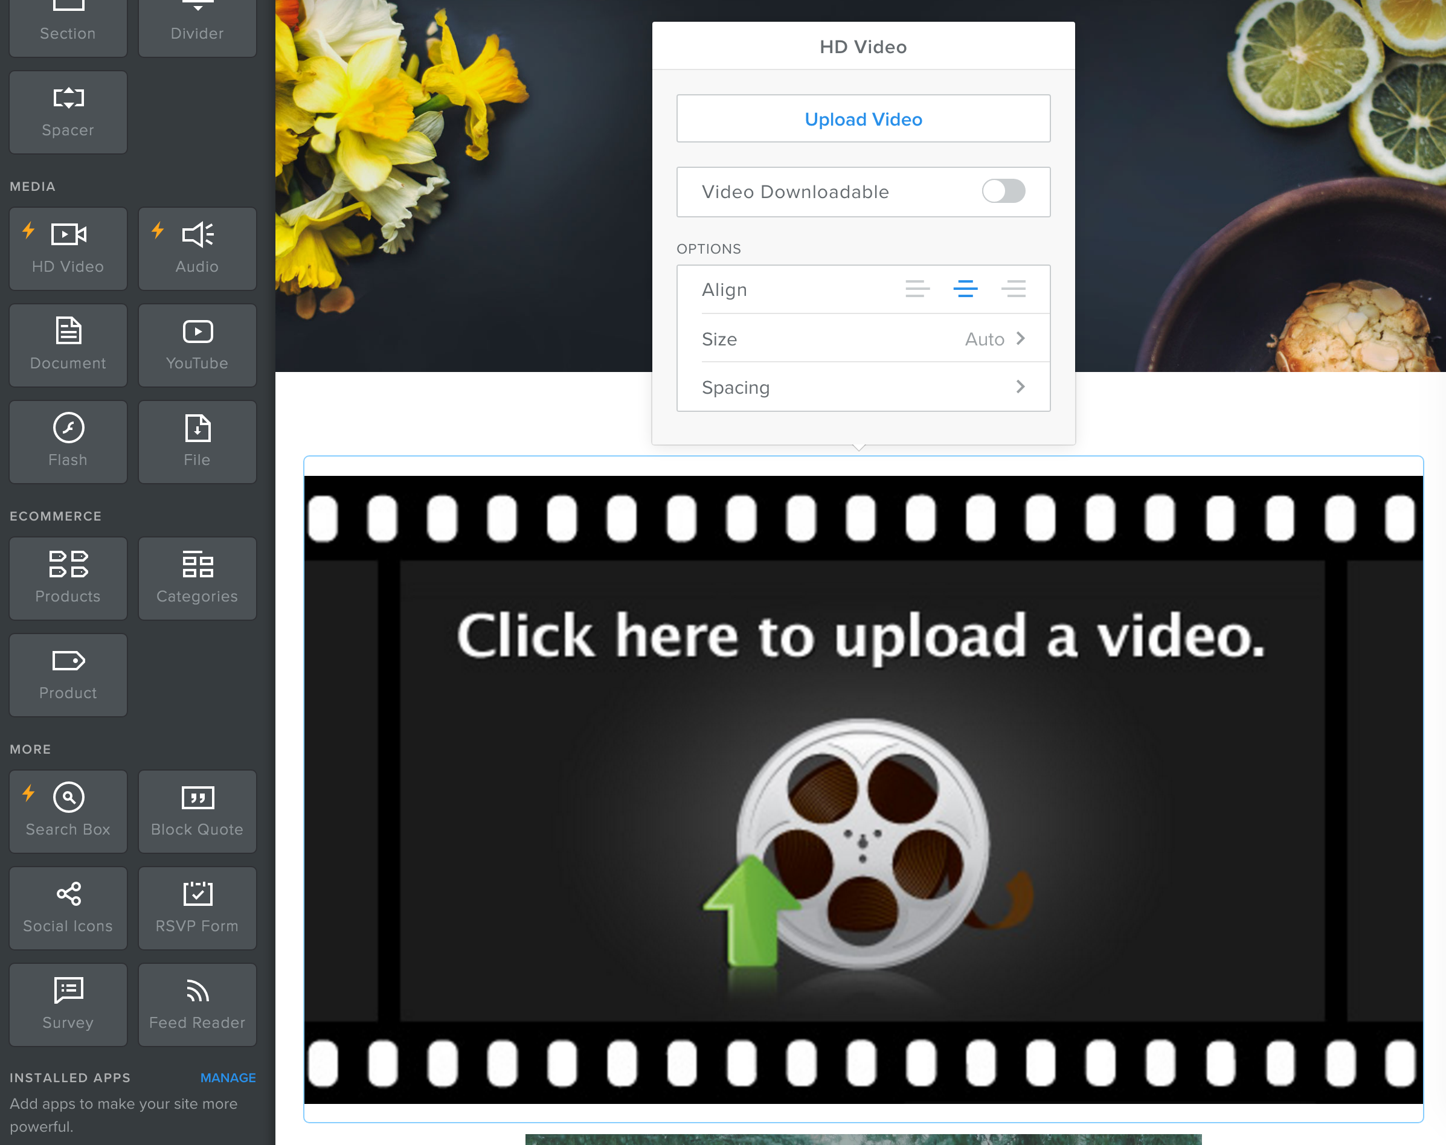Click the Upload Video button
The height and width of the screenshot is (1145, 1446).
tap(863, 118)
